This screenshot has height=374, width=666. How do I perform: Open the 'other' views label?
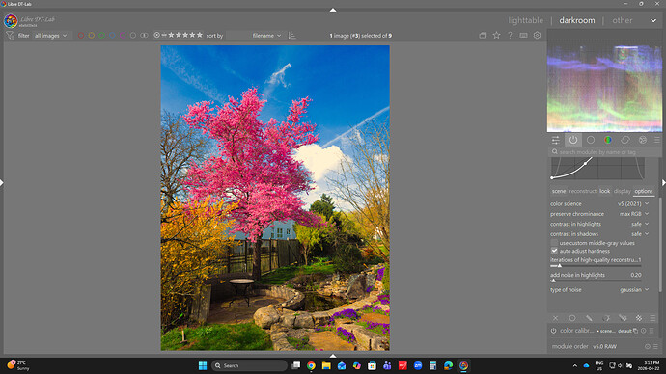click(623, 20)
